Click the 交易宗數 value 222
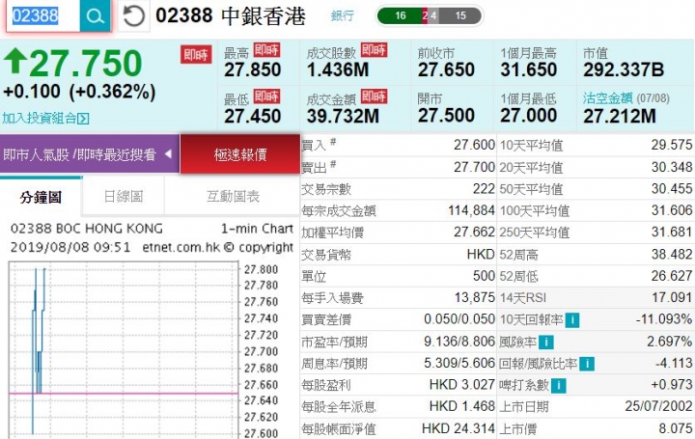Viewport: 695px width, 439px height. coord(484,189)
